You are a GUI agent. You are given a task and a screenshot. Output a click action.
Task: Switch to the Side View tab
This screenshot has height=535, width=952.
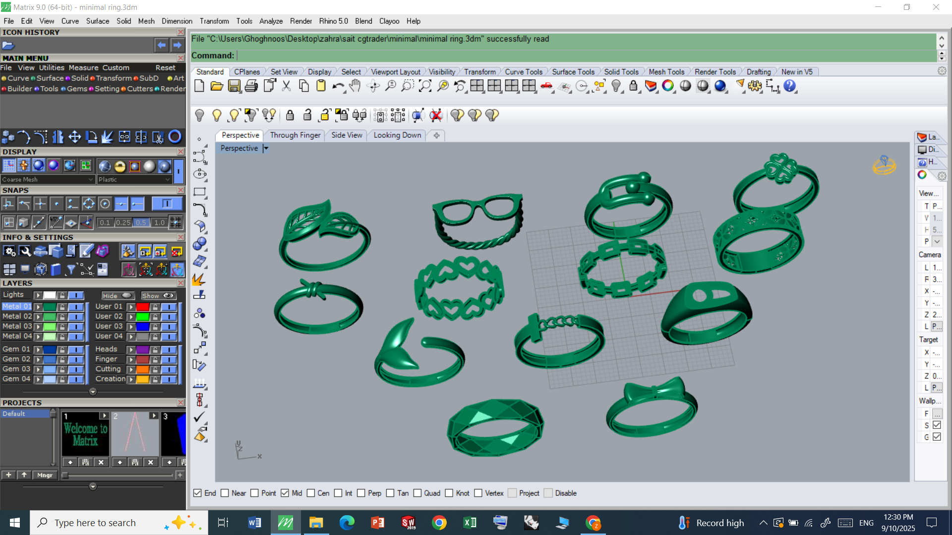[347, 135]
